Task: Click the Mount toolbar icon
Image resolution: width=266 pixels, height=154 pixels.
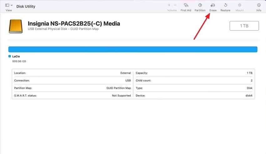Action: (239, 5)
